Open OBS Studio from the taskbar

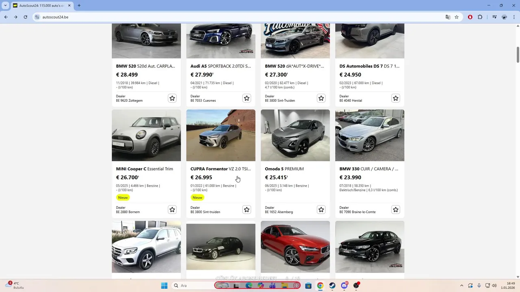356,286
